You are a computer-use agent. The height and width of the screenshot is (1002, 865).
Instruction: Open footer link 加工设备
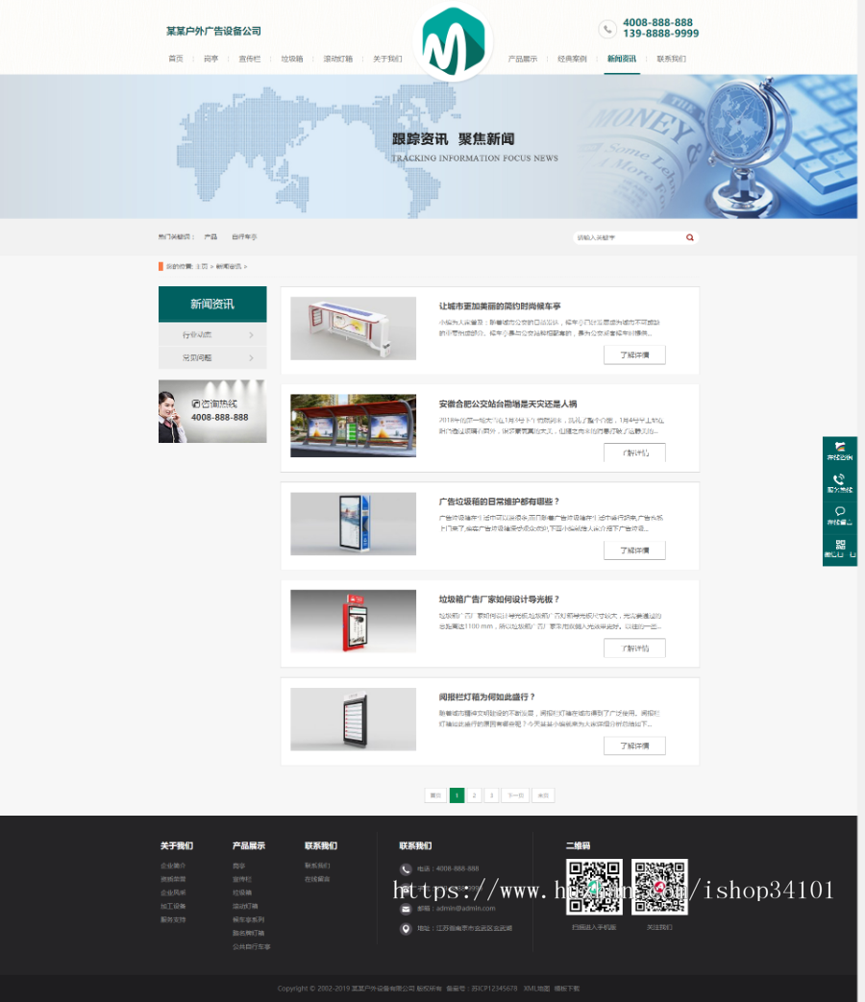point(173,906)
